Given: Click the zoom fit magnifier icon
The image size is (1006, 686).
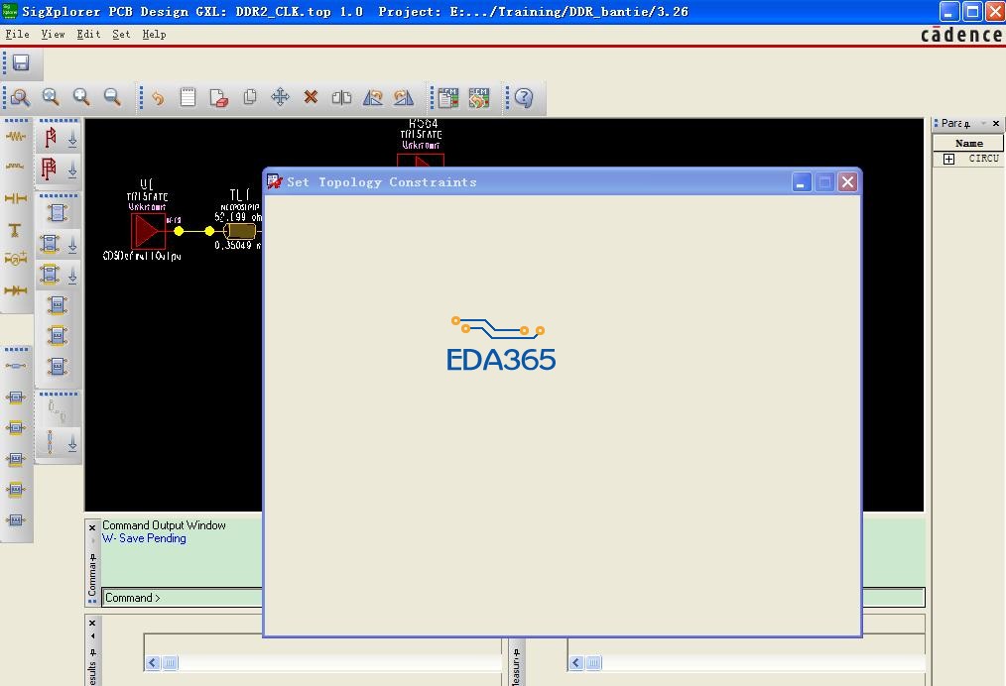Looking at the screenshot, I should coord(51,97).
